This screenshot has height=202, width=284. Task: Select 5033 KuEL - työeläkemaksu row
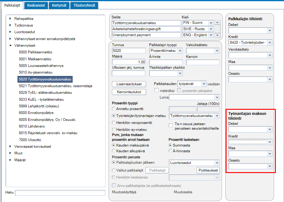point(41,99)
